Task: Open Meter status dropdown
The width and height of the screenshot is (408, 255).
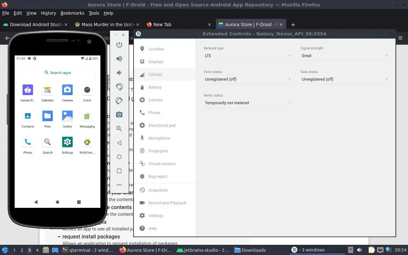Action: click(248, 103)
